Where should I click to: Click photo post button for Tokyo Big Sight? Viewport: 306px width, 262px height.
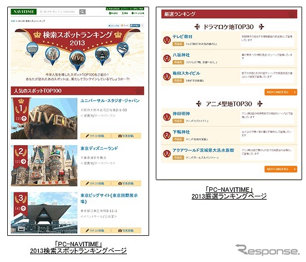126,230
